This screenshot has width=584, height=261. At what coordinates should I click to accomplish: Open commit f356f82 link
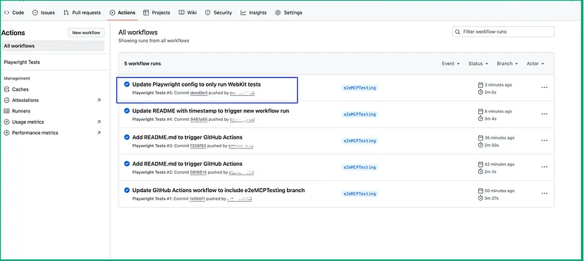click(x=198, y=146)
